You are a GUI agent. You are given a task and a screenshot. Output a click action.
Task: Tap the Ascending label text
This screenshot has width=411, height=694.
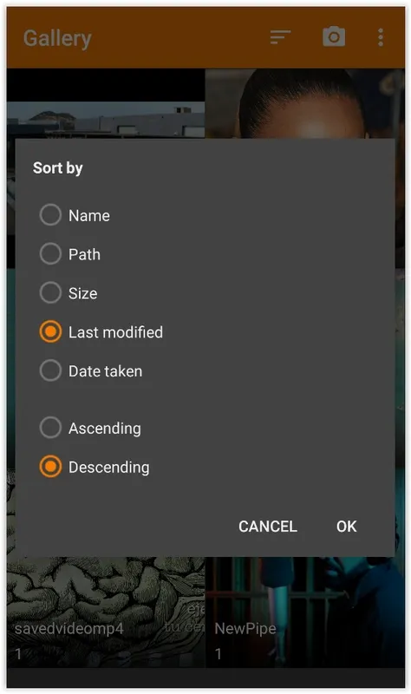point(105,429)
